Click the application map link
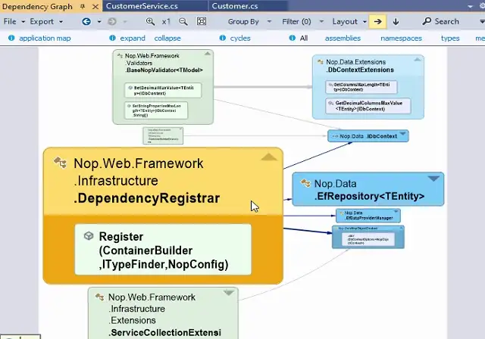This screenshot has width=485, height=339. pos(44,38)
